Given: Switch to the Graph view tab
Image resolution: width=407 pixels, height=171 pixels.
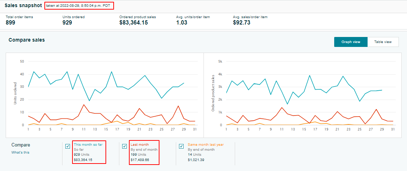Looking at the screenshot, I should (x=351, y=42).
